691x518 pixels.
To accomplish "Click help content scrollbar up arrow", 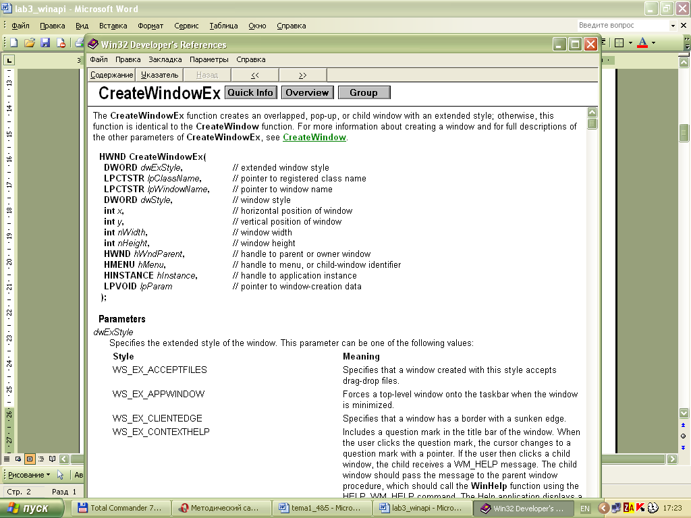I will 592,112.
